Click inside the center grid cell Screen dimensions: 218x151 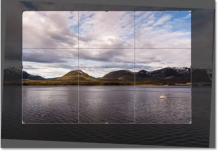click(x=107, y=59)
